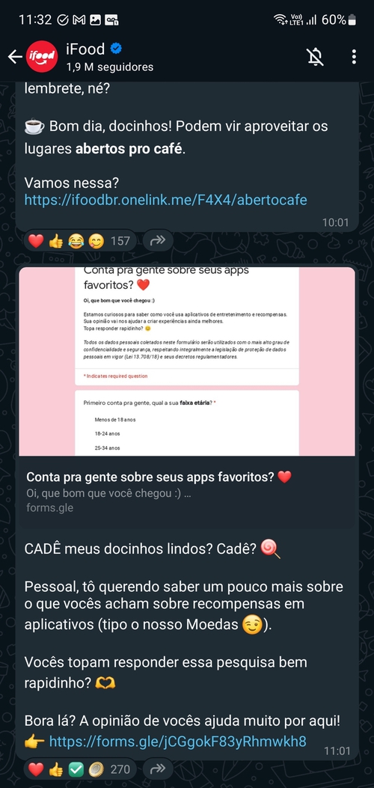
Task: Open iFood channel name header
Action: (85, 49)
